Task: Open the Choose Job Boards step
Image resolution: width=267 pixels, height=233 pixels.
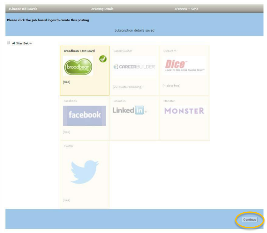Action: pyautogui.click(x=23, y=9)
